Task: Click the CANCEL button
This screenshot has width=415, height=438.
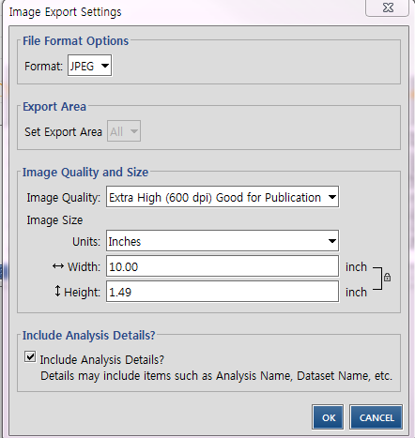Action: (376, 417)
